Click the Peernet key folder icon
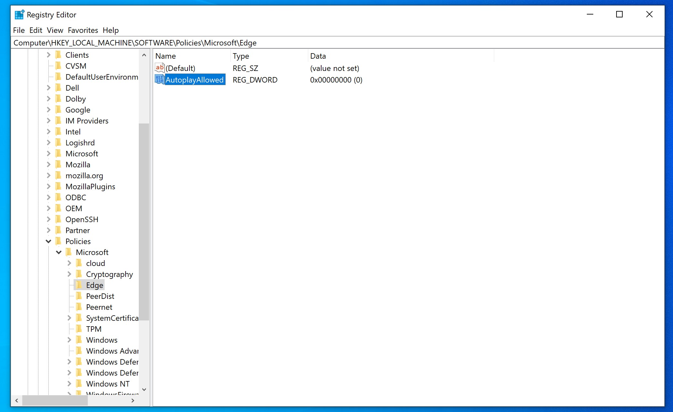Viewport: 673px width, 412px height. pos(79,307)
